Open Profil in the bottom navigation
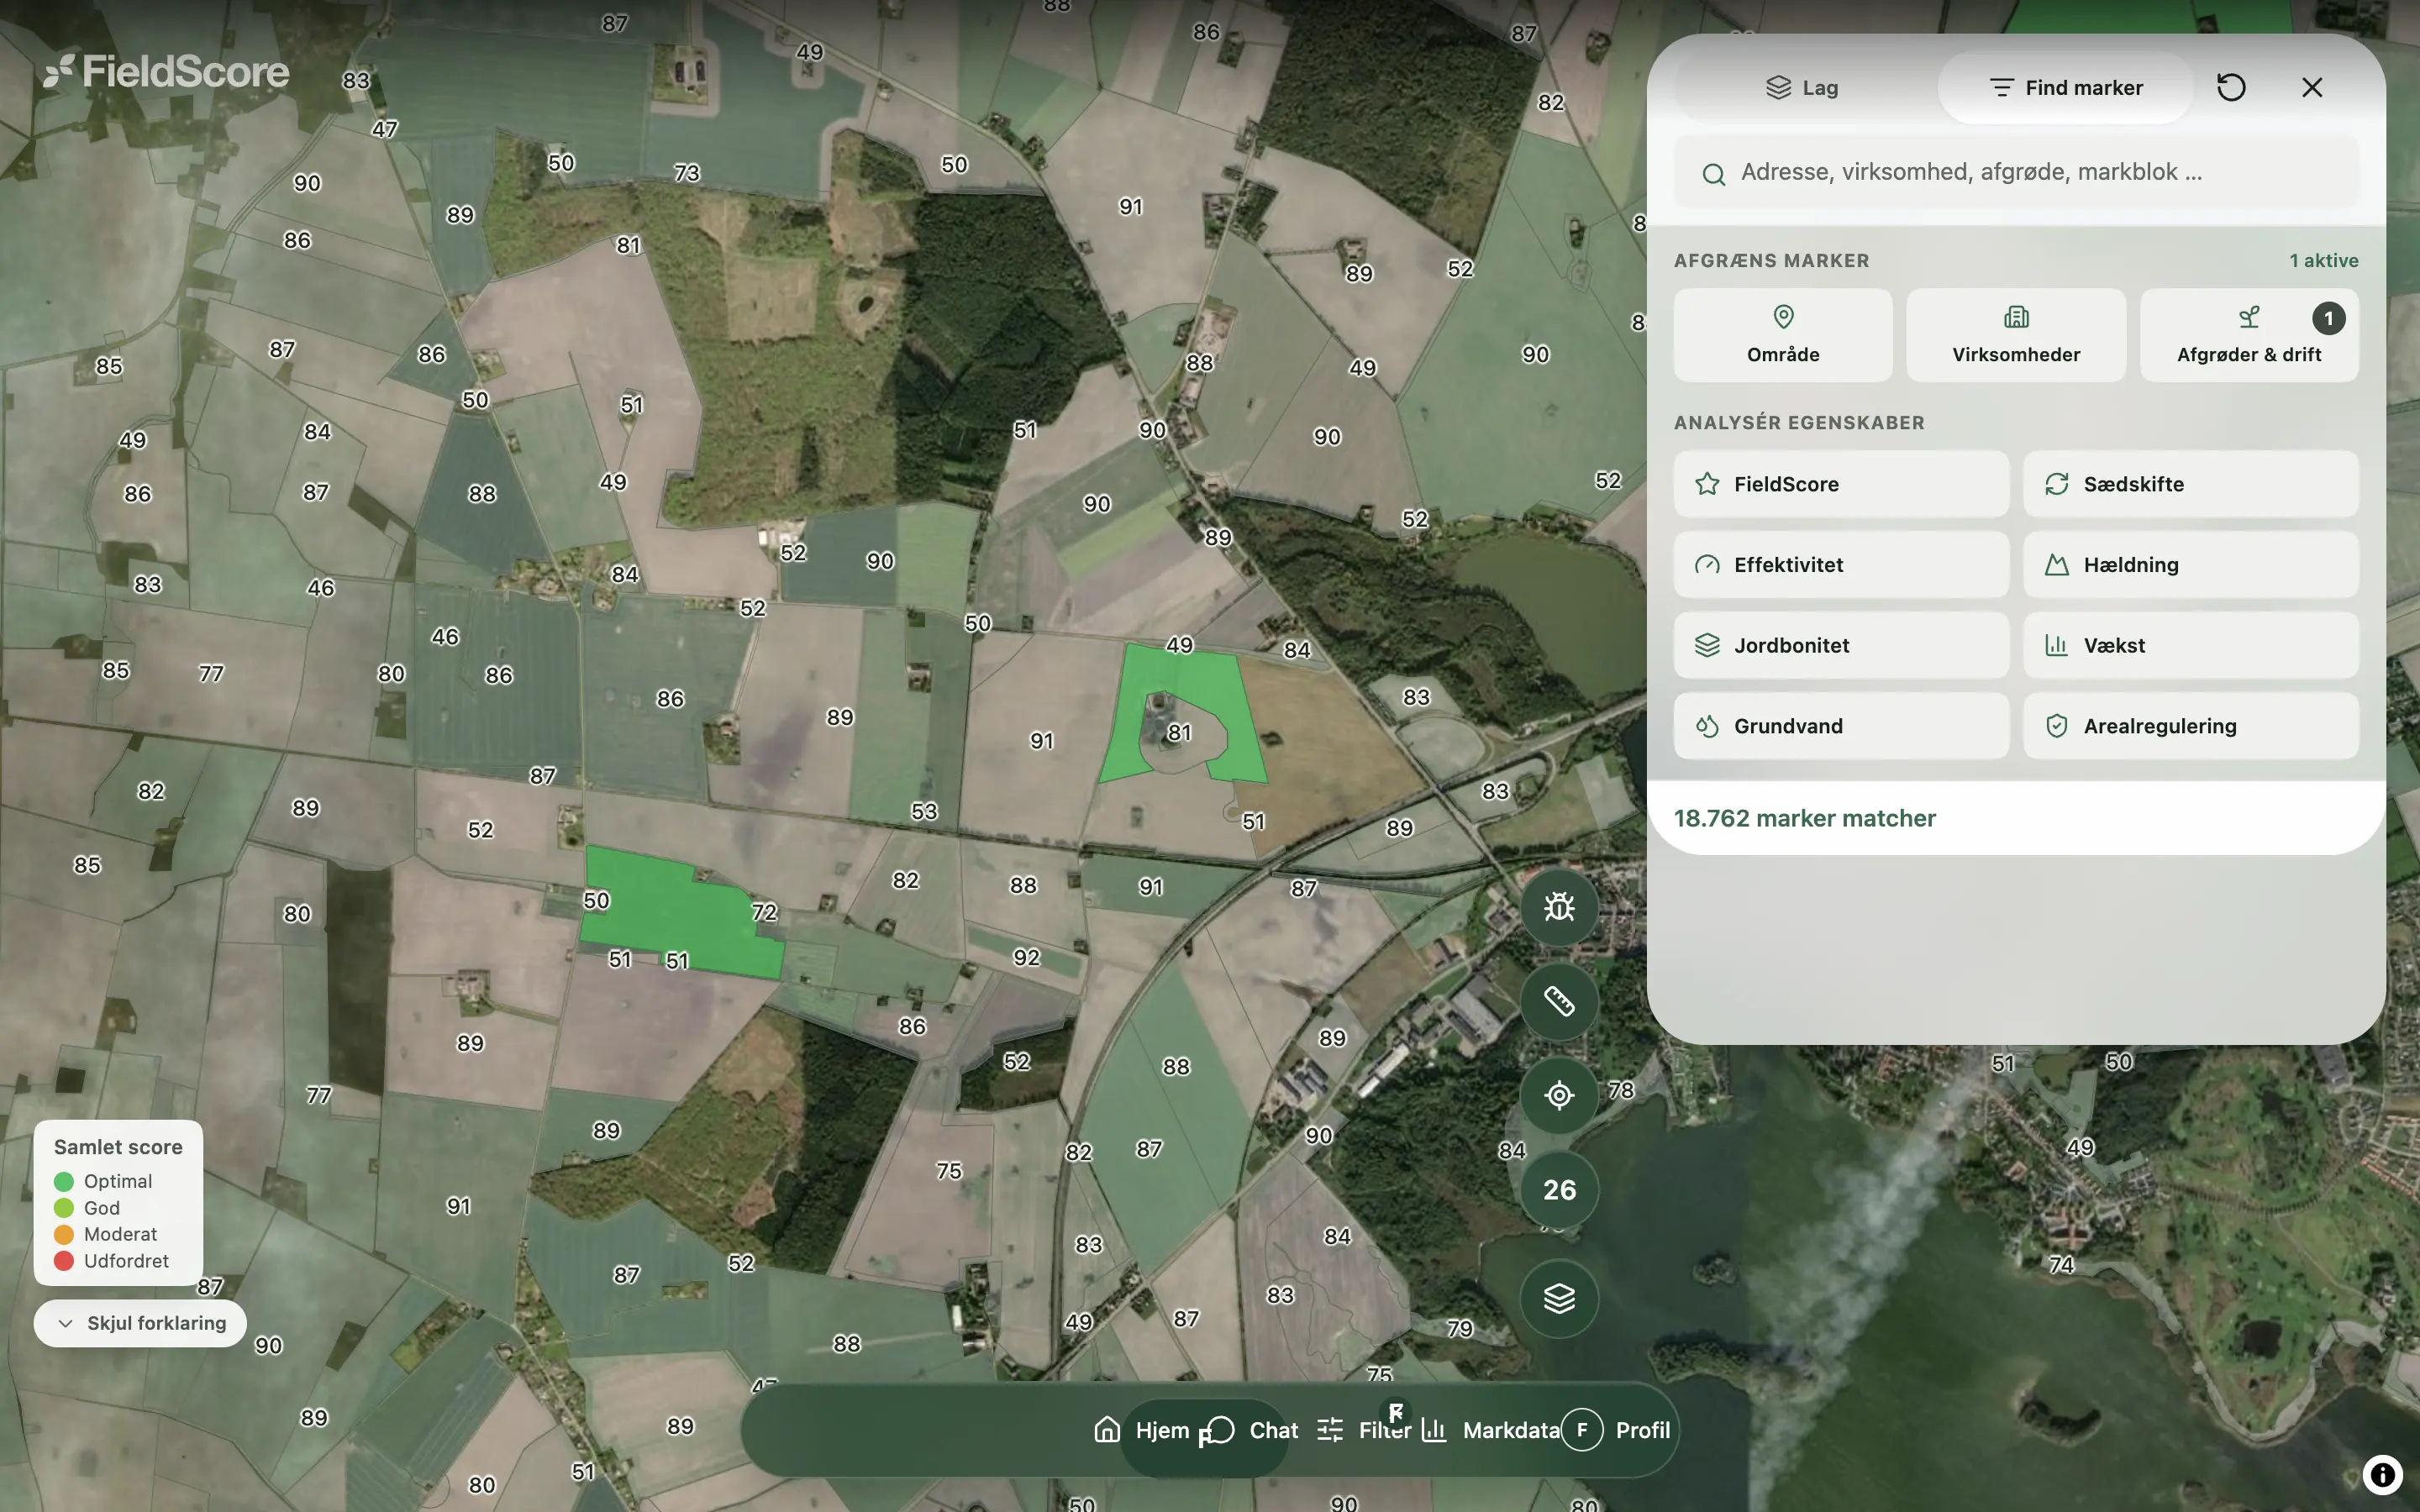2420x1512 pixels. pos(1617,1430)
